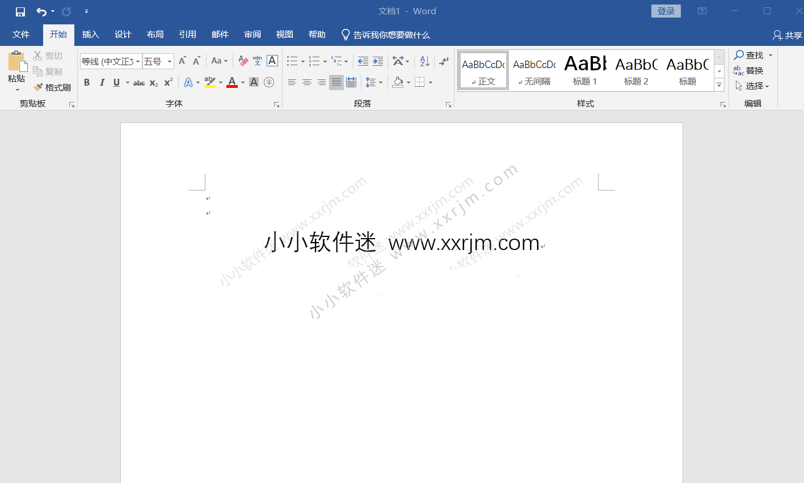Open the bullets list dropdown arrow
Image resolution: width=804 pixels, height=483 pixels.
[x=303, y=61]
